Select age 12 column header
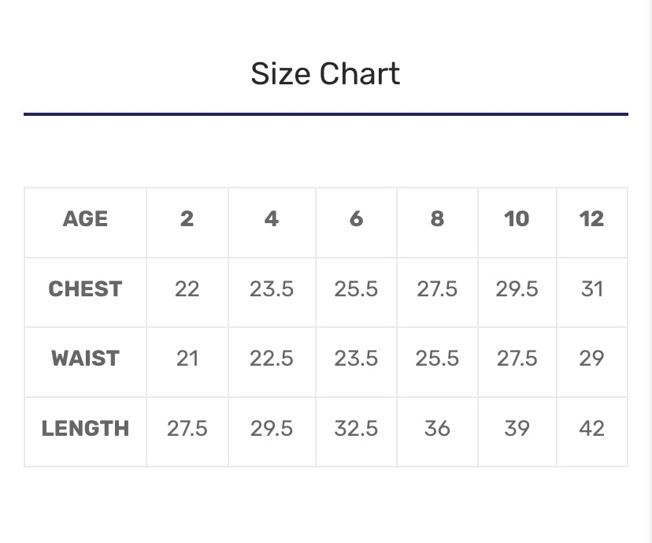 click(x=591, y=219)
